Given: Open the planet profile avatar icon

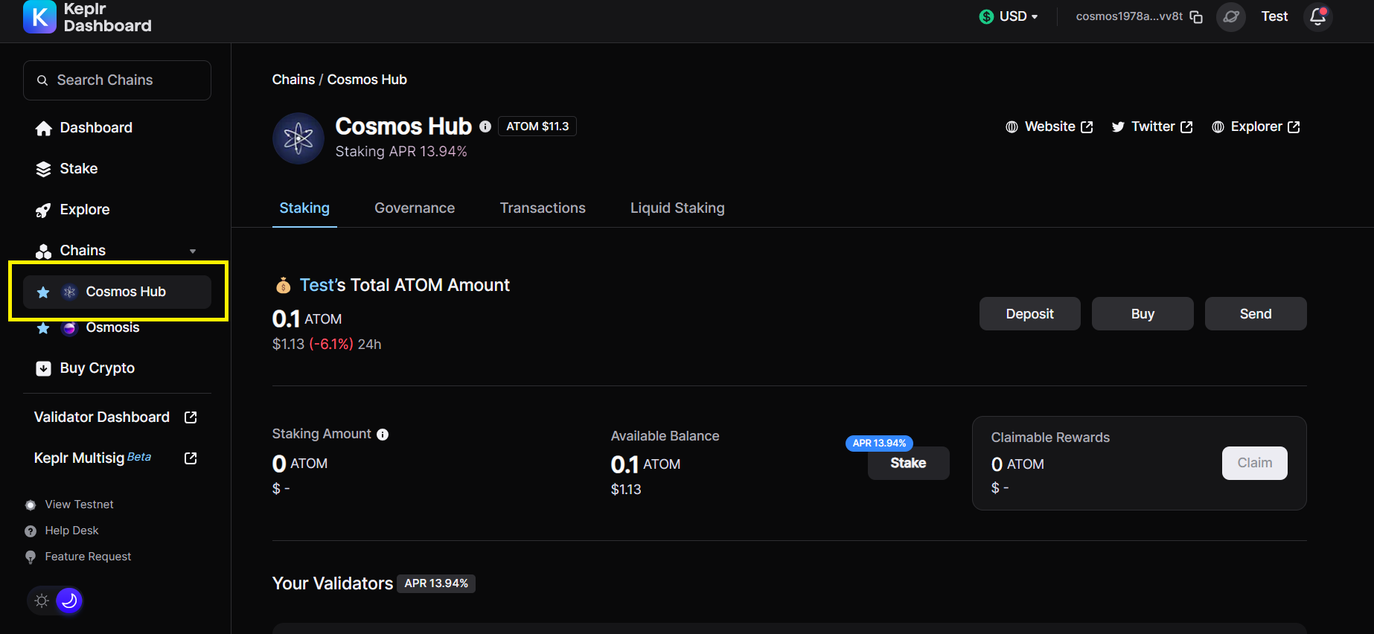Looking at the screenshot, I should [1231, 16].
